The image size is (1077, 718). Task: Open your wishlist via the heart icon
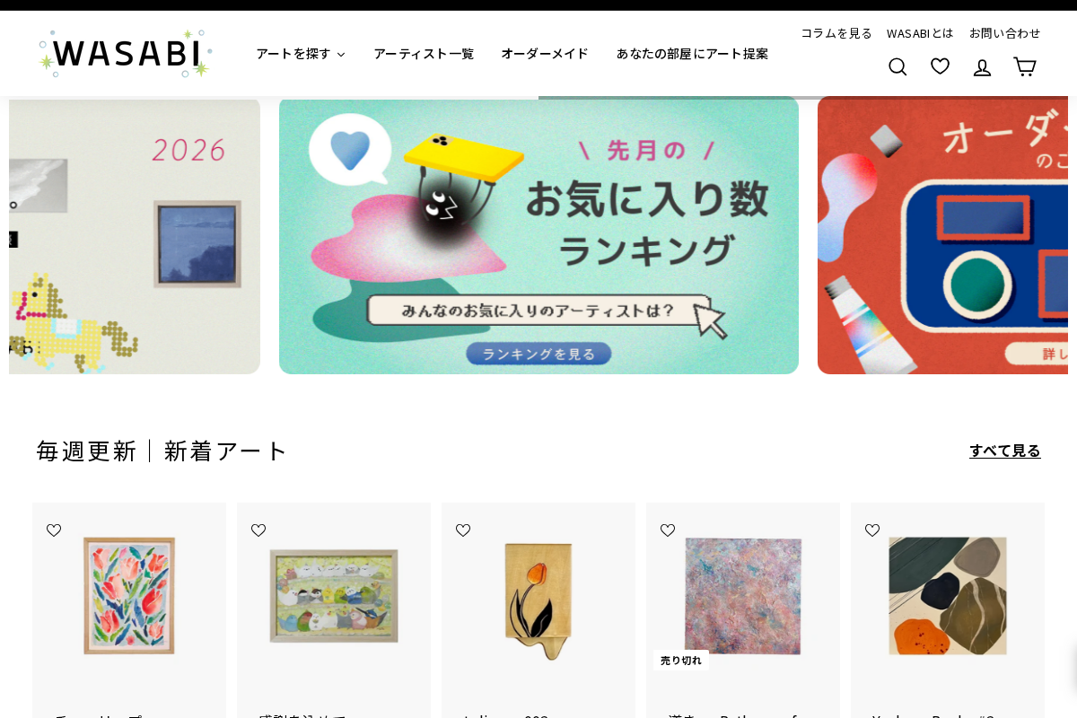[940, 66]
